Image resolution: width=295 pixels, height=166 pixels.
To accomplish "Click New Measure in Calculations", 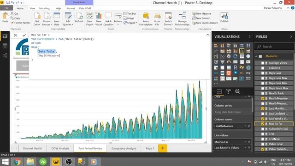I will click(202, 13).
